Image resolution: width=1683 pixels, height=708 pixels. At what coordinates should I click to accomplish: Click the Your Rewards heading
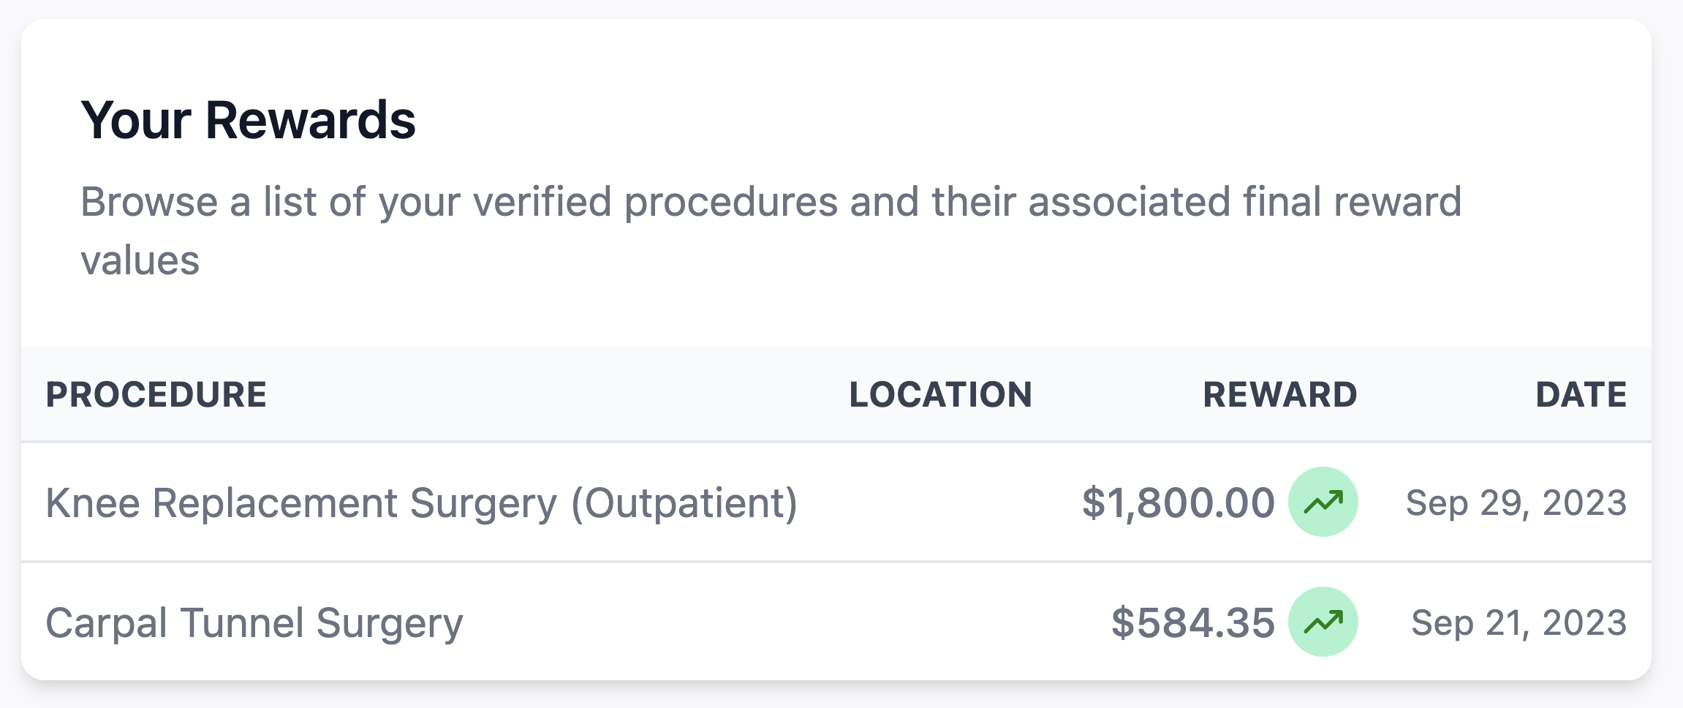pos(251,121)
